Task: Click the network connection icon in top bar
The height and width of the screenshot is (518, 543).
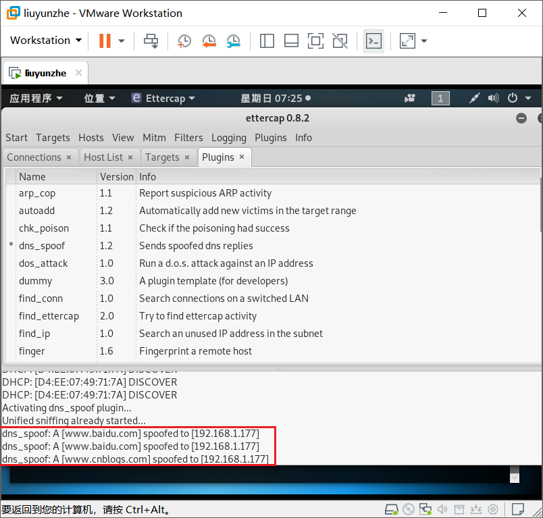Action: pos(474,99)
